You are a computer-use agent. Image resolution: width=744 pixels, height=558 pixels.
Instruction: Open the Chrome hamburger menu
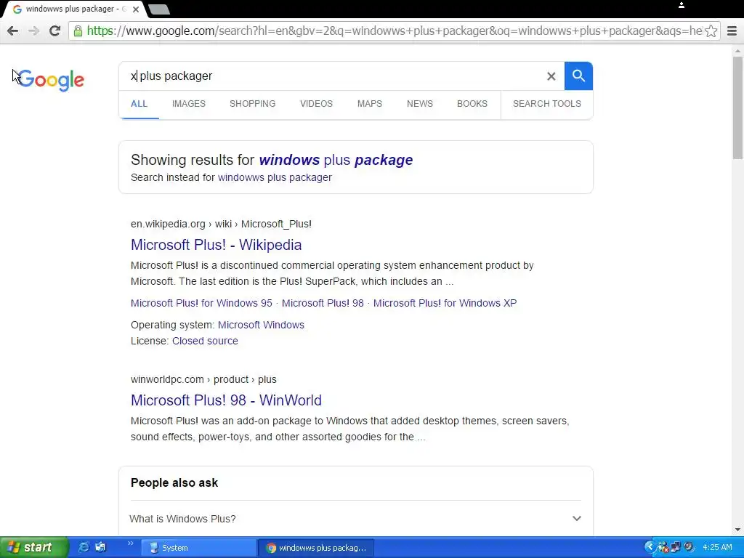(732, 31)
